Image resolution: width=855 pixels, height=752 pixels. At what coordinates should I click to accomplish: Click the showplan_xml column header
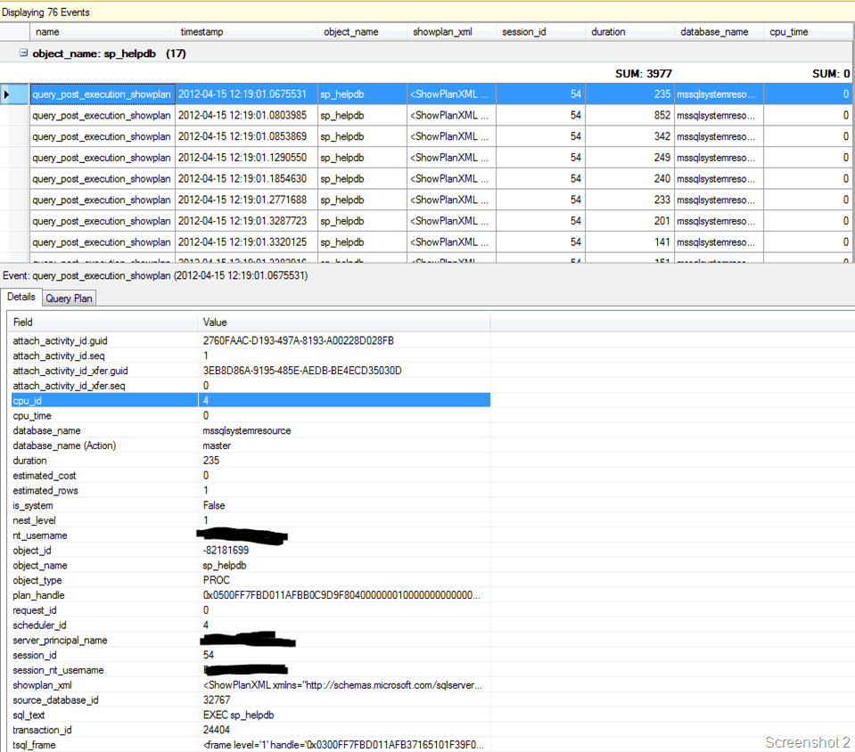(441, 32)
